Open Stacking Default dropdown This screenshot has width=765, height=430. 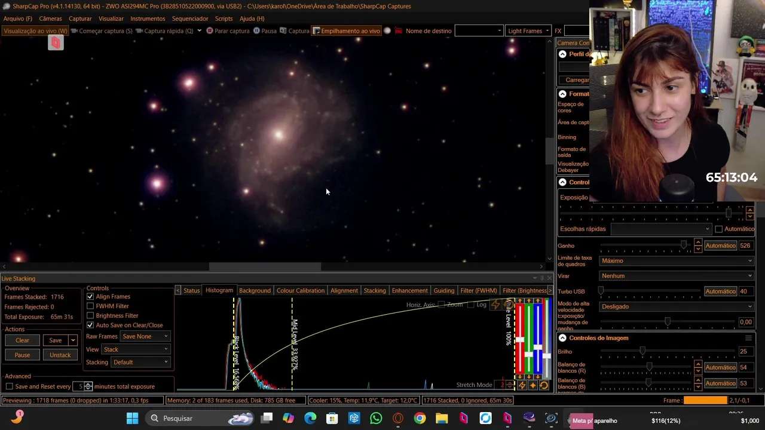coord(140,363)
